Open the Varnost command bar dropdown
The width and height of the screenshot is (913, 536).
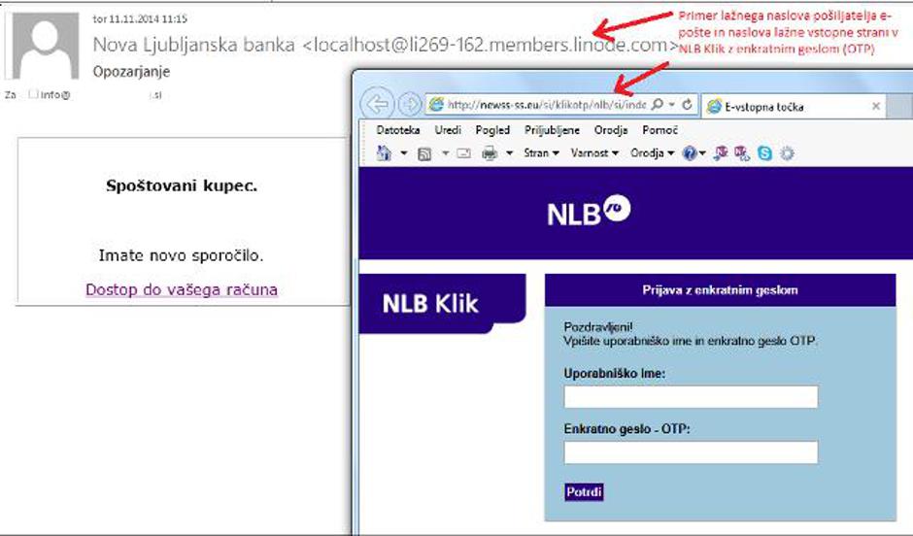tap(594, 153)
